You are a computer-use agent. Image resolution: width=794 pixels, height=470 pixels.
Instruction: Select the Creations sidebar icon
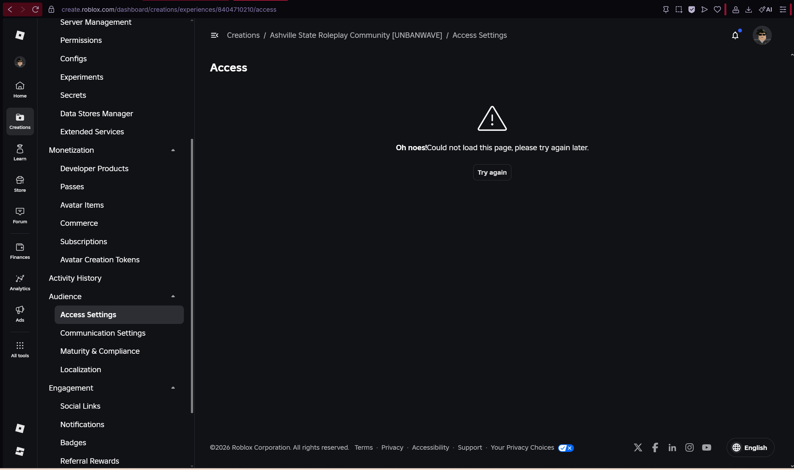20,121
